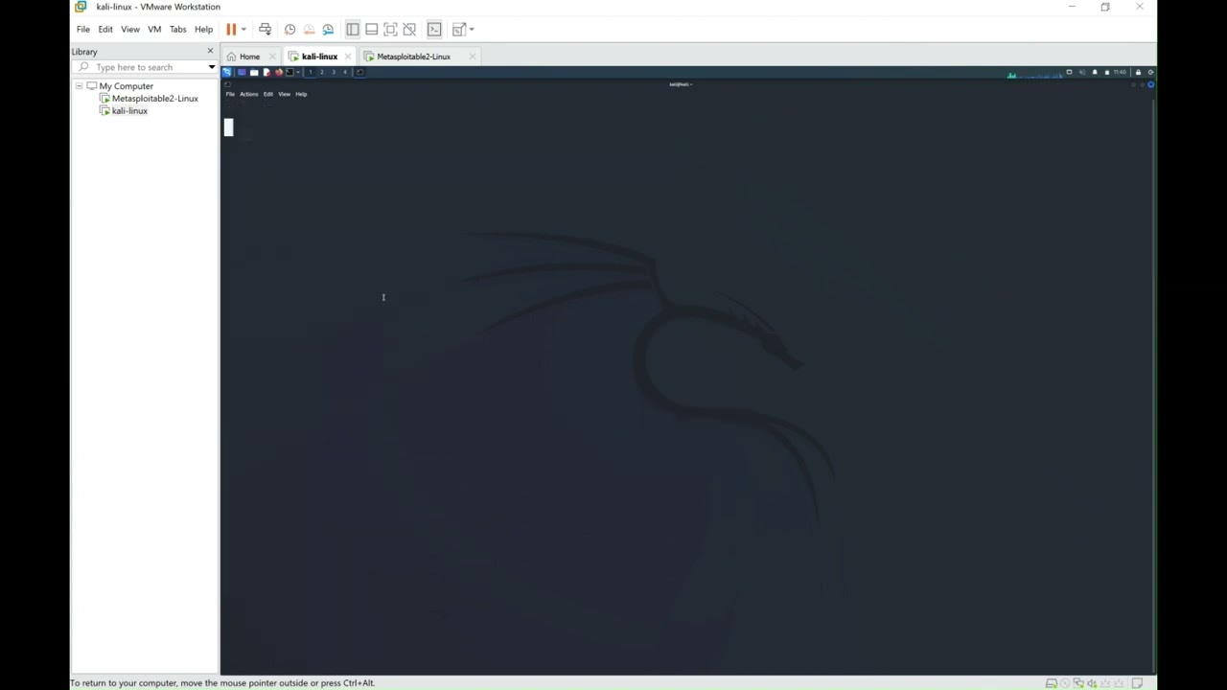
Task: Click the Kali show desktop icon
Action: pyautogui.click(x=242, y=72)
